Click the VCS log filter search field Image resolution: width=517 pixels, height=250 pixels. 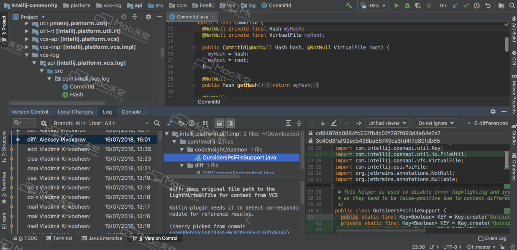[24, 123]
